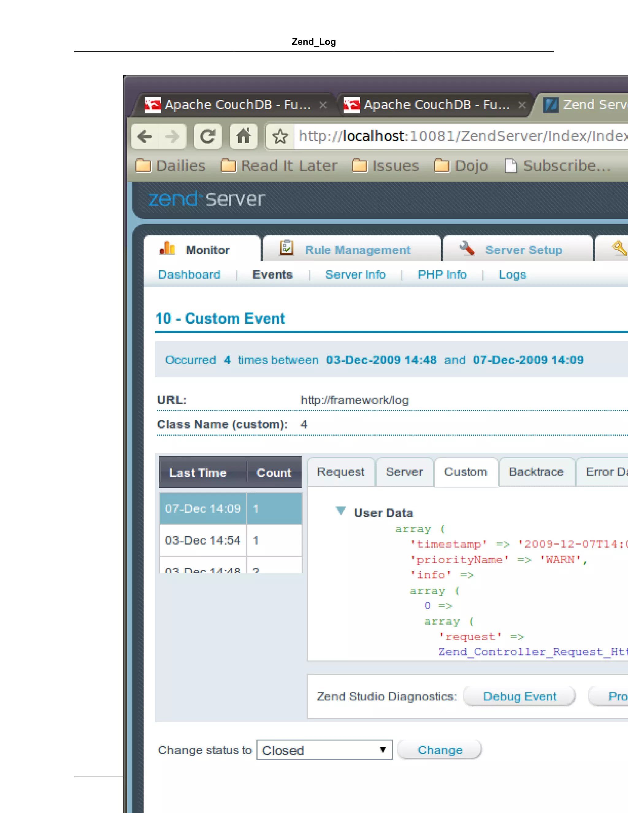Go to the Dashboard subpage
628x813 pixels.
pos(189,275)
